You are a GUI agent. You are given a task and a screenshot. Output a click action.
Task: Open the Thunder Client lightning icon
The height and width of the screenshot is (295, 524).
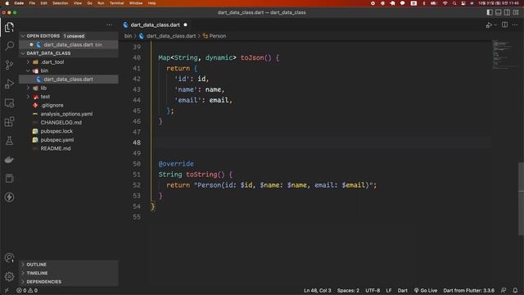tap(9, 197)
